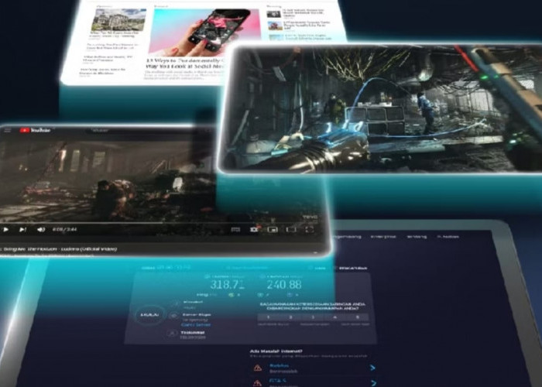This screenshot has width=542, height=387.
Task: Open YouTube player settings gear
Action: (254, 229)
